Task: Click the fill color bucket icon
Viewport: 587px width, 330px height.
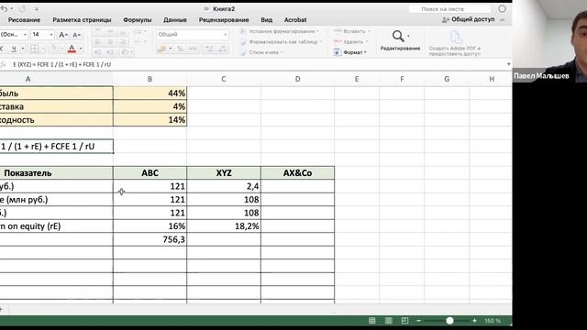Action: 53,49
